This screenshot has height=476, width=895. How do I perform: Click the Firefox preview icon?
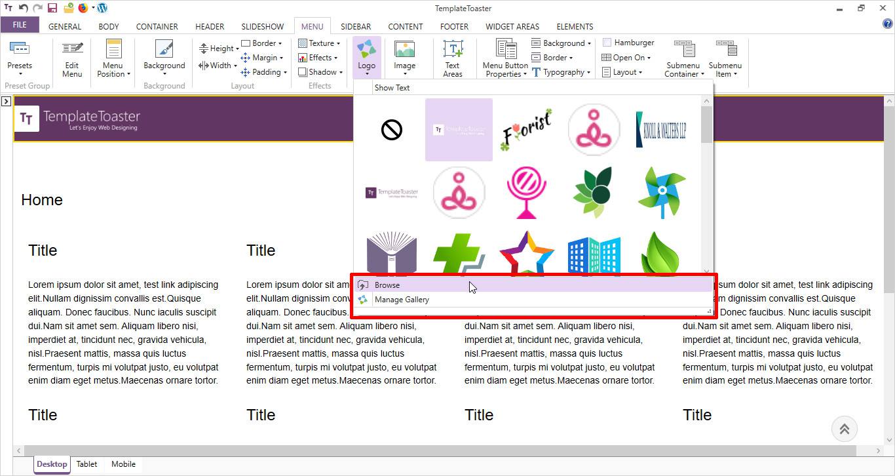pyautogui.click(x=83, y=9)
